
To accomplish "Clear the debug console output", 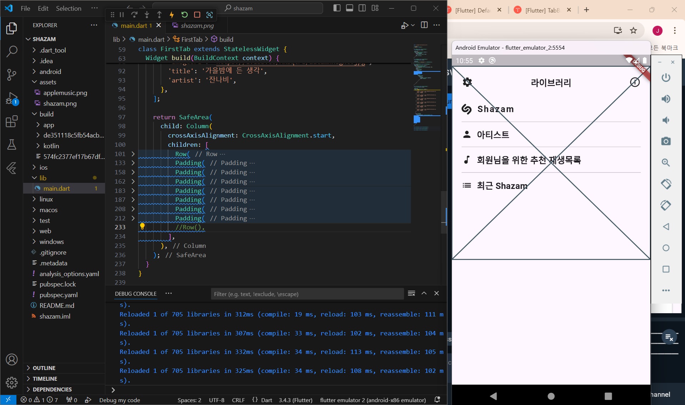I will point(411,293).
